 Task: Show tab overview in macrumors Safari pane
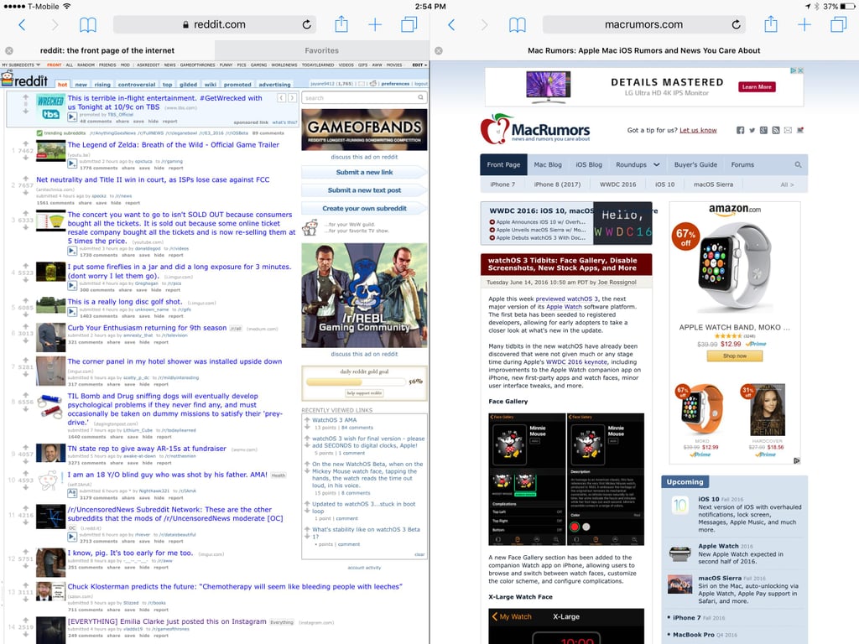click(838, 24)
